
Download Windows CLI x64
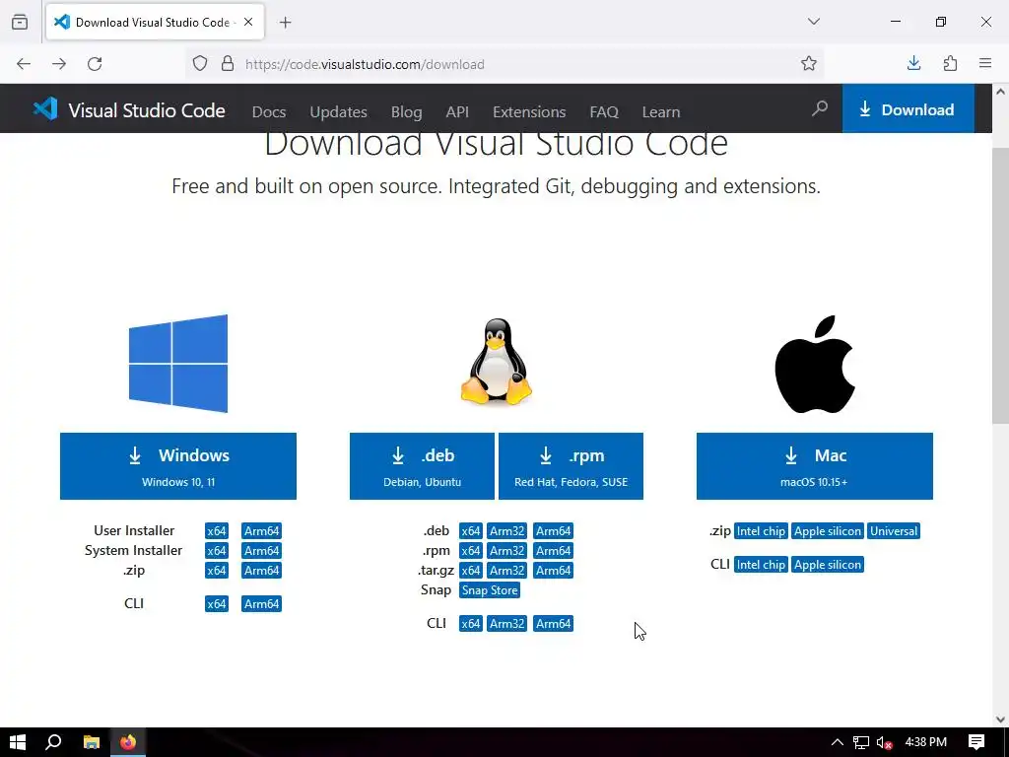217,604
